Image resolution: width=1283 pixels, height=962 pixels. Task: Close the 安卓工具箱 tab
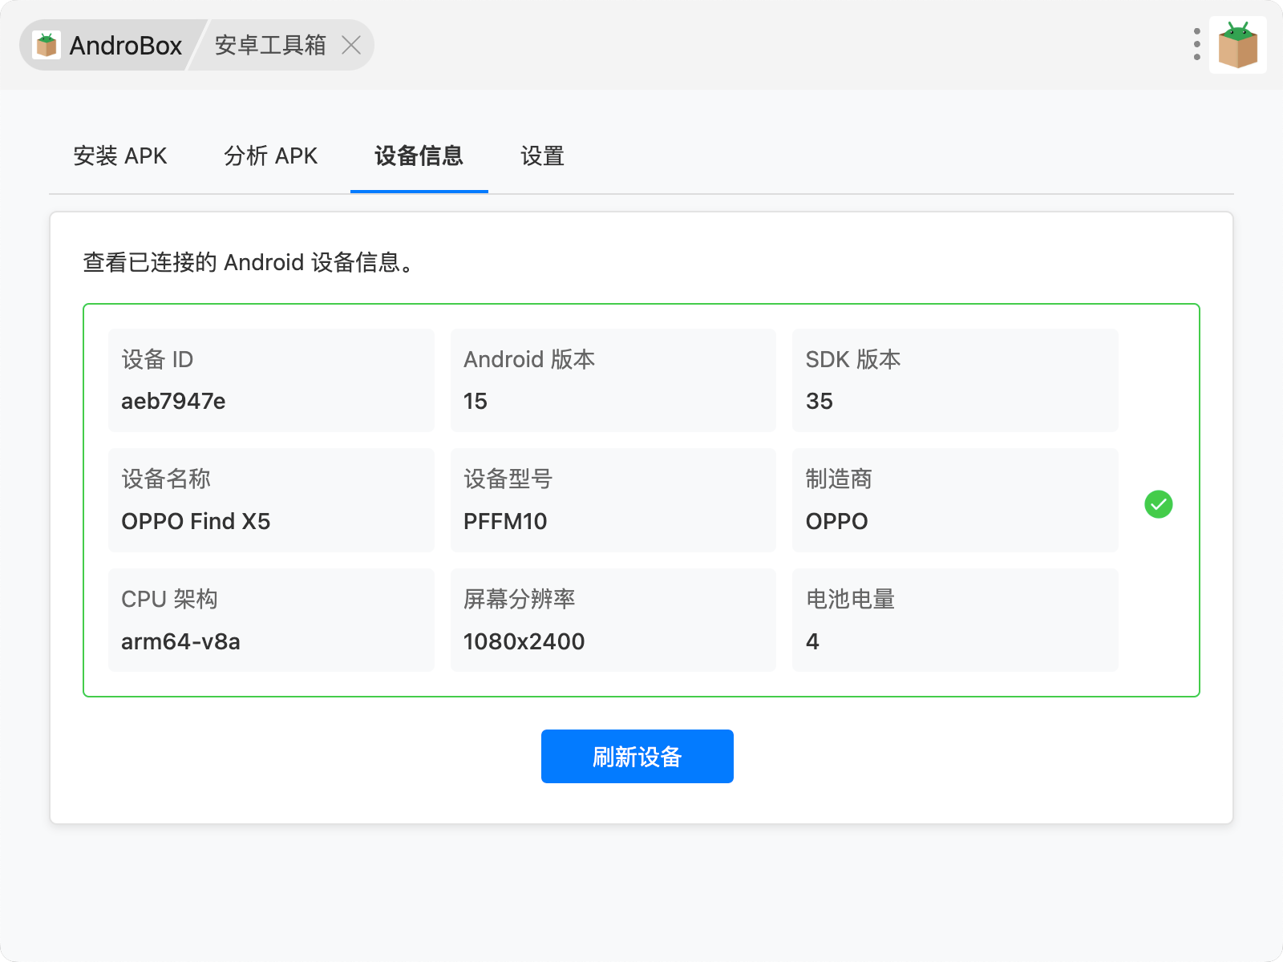tap(350, 45)
